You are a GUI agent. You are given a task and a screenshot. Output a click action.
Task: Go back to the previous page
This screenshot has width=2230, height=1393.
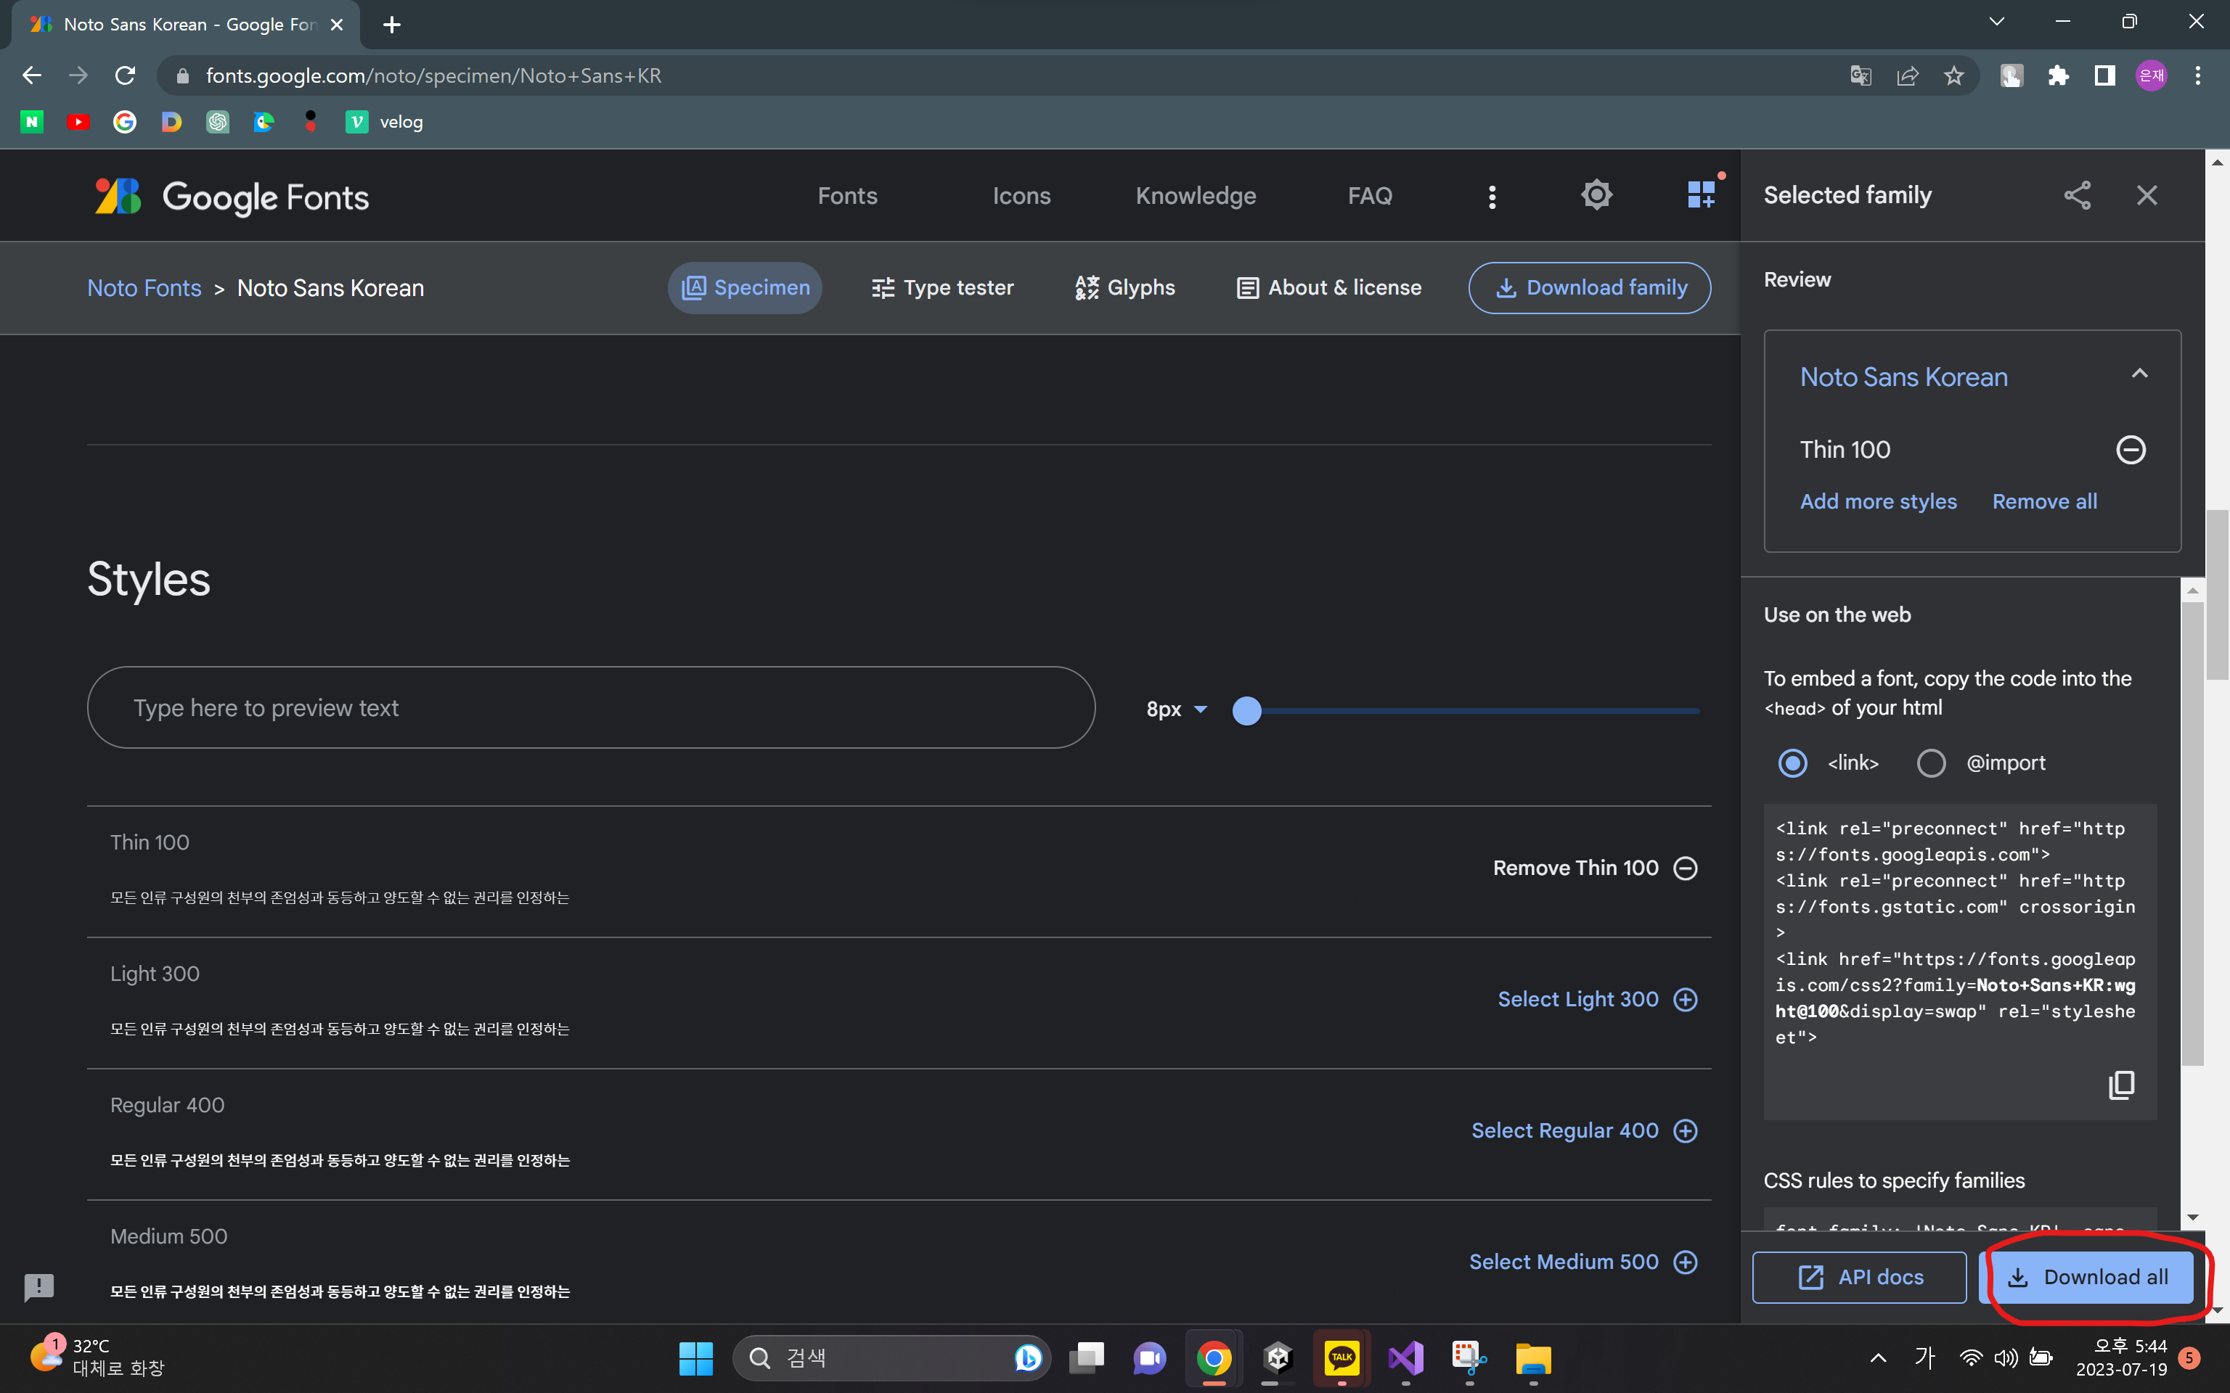click(32, 75)
